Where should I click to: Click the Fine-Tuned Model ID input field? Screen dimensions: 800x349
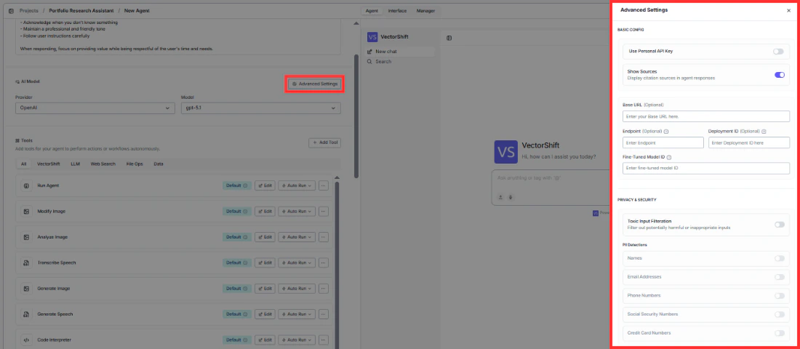(706, 169)
